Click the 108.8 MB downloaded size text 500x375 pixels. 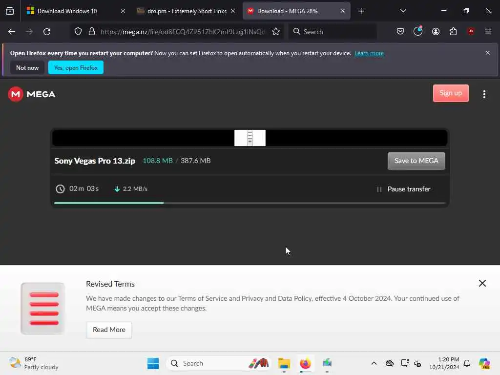click(158, 161)
